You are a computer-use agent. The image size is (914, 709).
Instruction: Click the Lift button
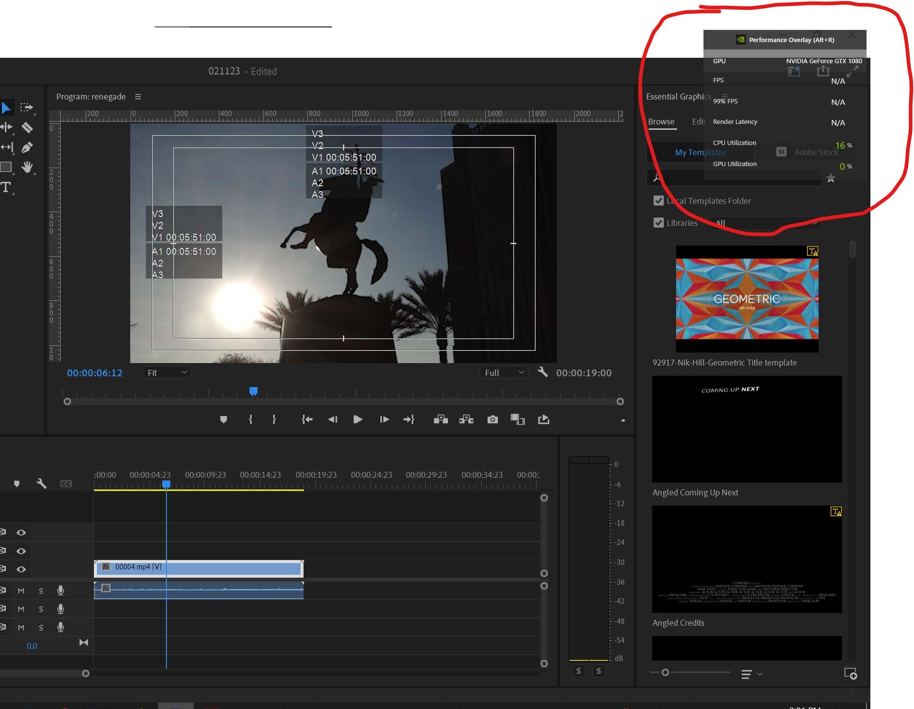tap(441, 419)
